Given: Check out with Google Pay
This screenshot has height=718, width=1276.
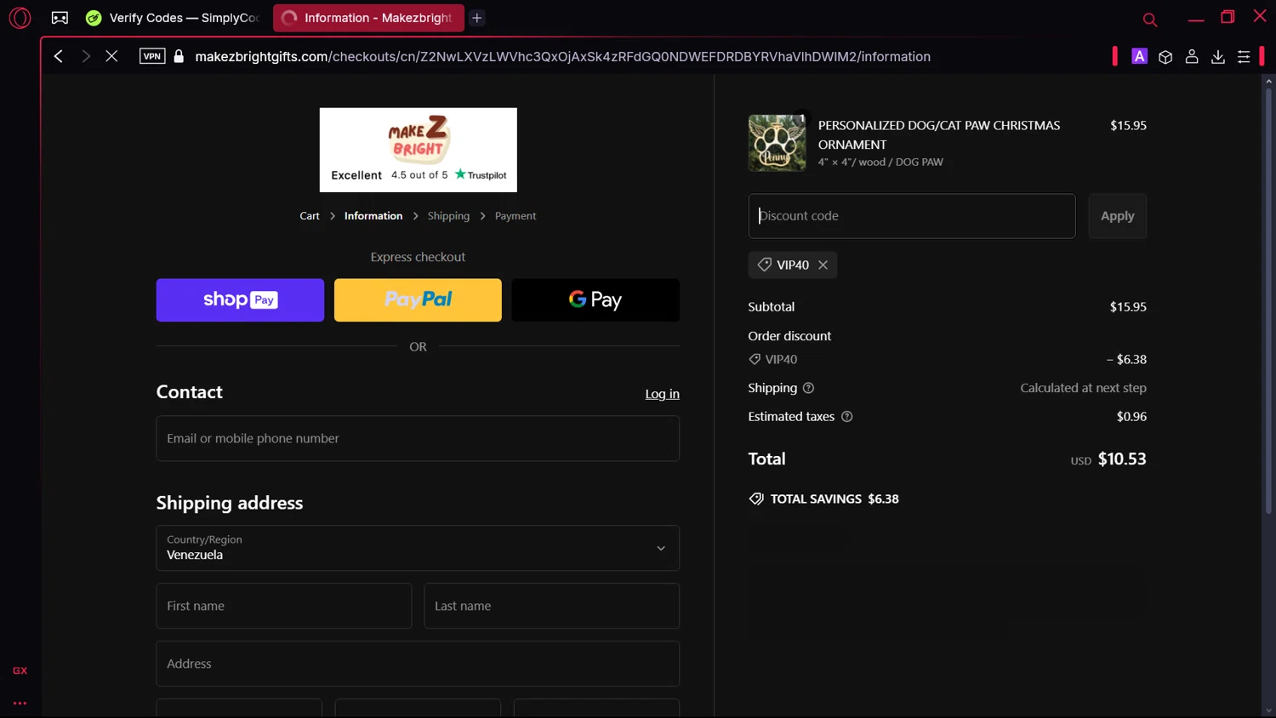Looking at the screenshot, I should (x=595, y=299).
